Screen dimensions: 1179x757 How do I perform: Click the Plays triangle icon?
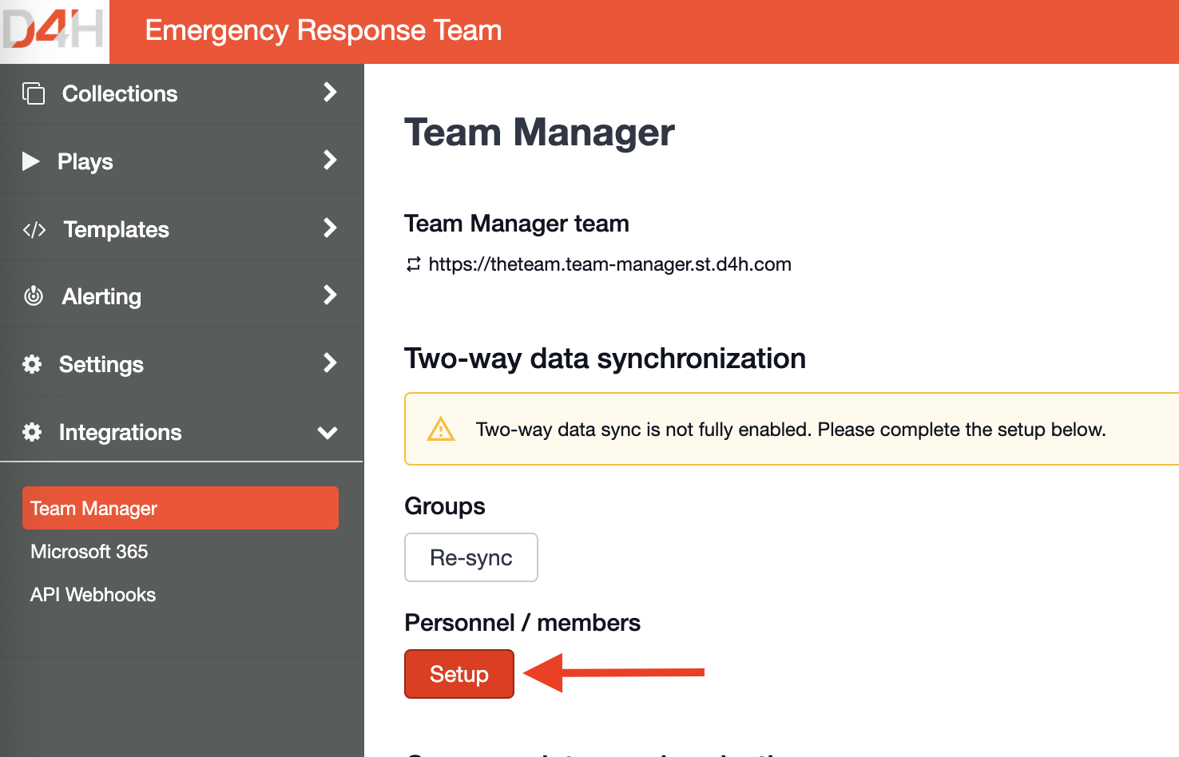coord(31,161)
